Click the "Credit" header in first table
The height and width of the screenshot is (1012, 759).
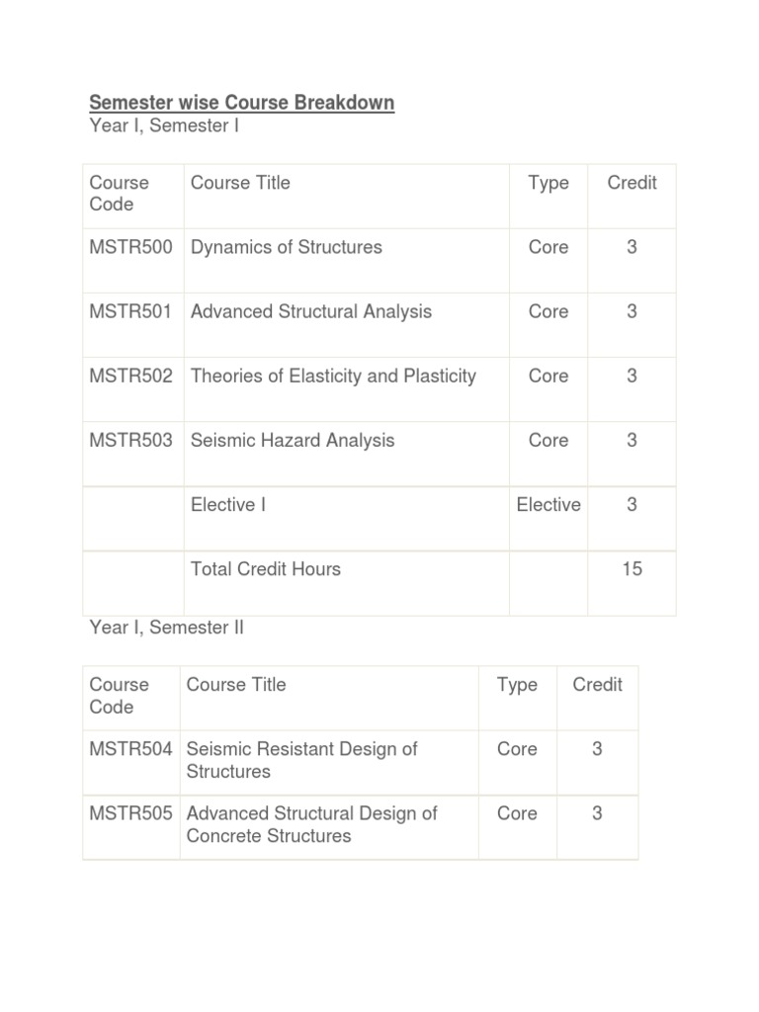coord(632,183)
